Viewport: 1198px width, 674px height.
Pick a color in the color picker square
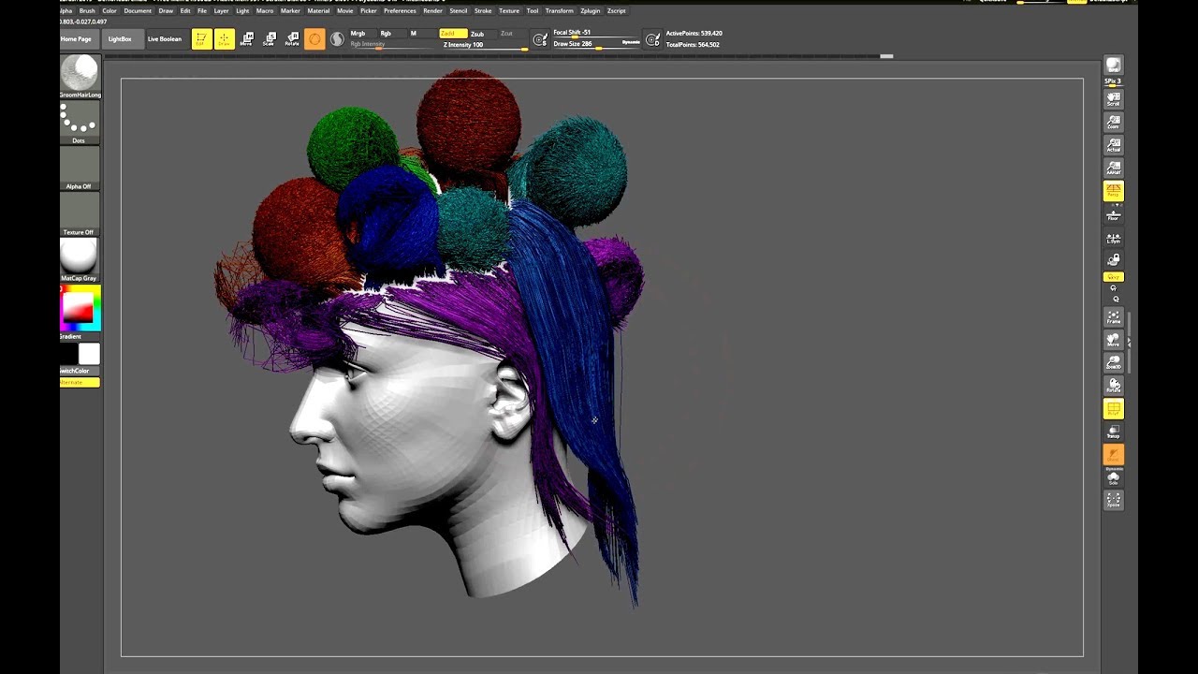coord(78,308)
